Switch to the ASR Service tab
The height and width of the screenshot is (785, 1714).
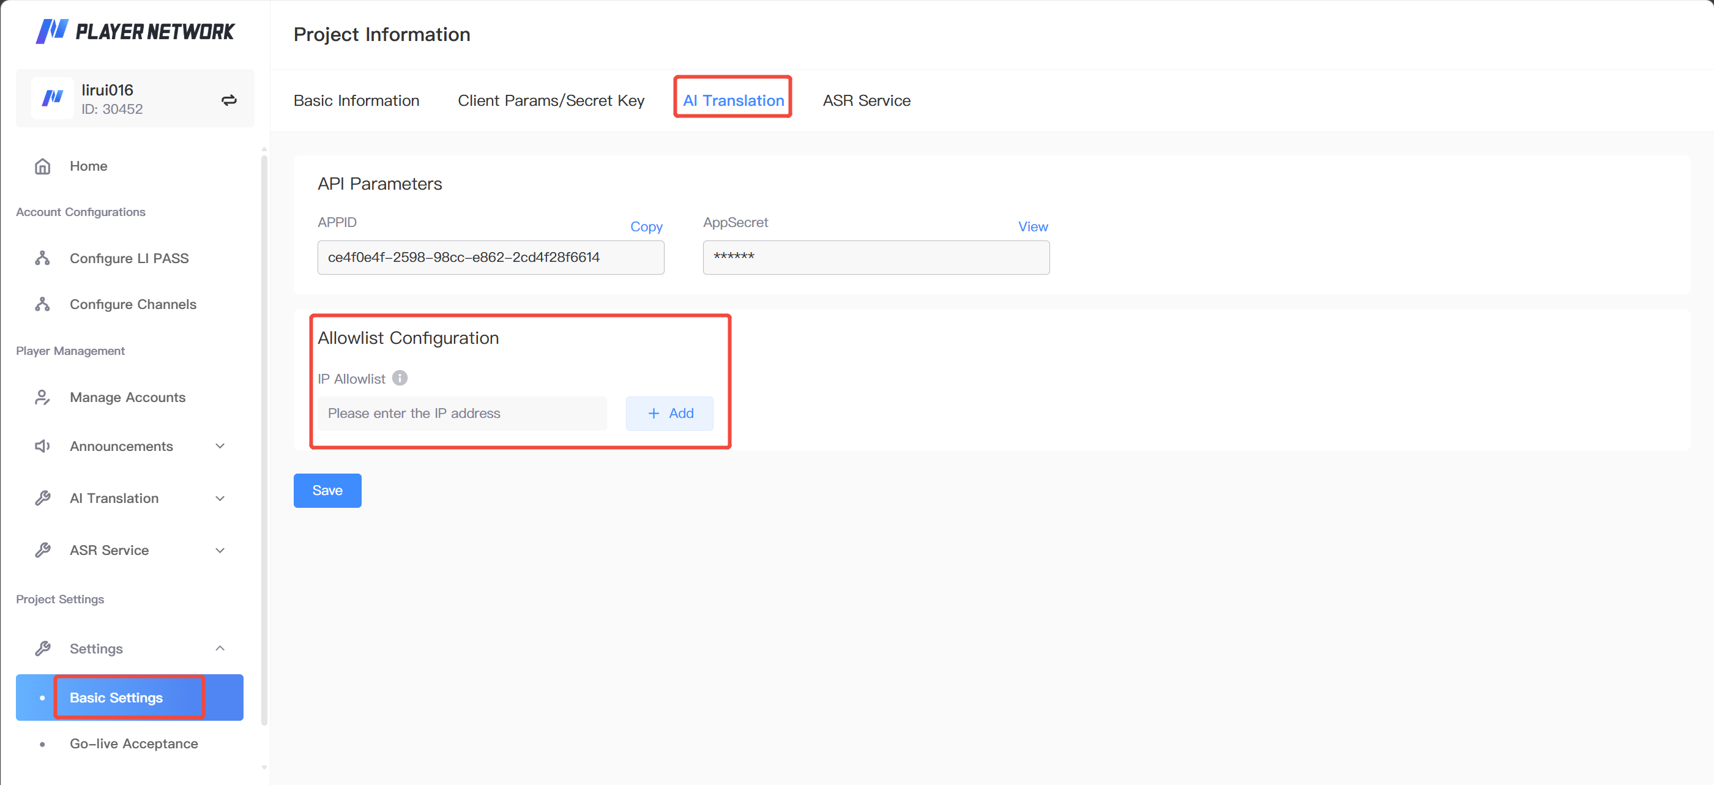(866, 100)
